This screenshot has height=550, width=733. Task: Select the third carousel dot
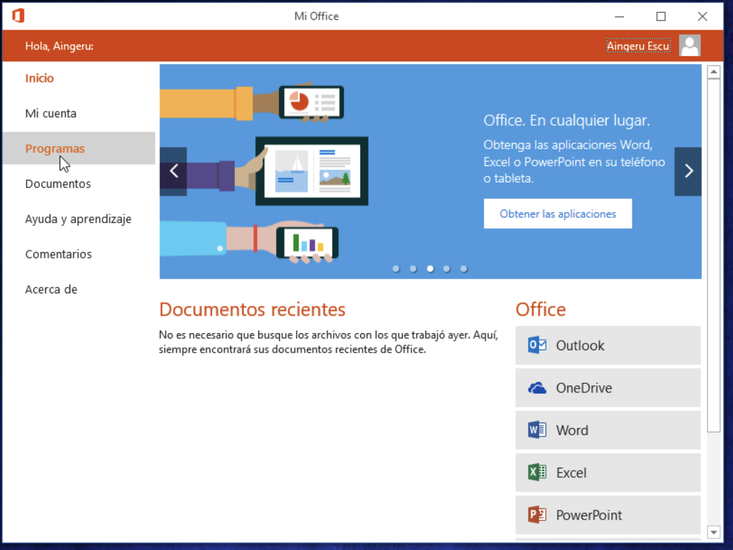click(430, 269)
